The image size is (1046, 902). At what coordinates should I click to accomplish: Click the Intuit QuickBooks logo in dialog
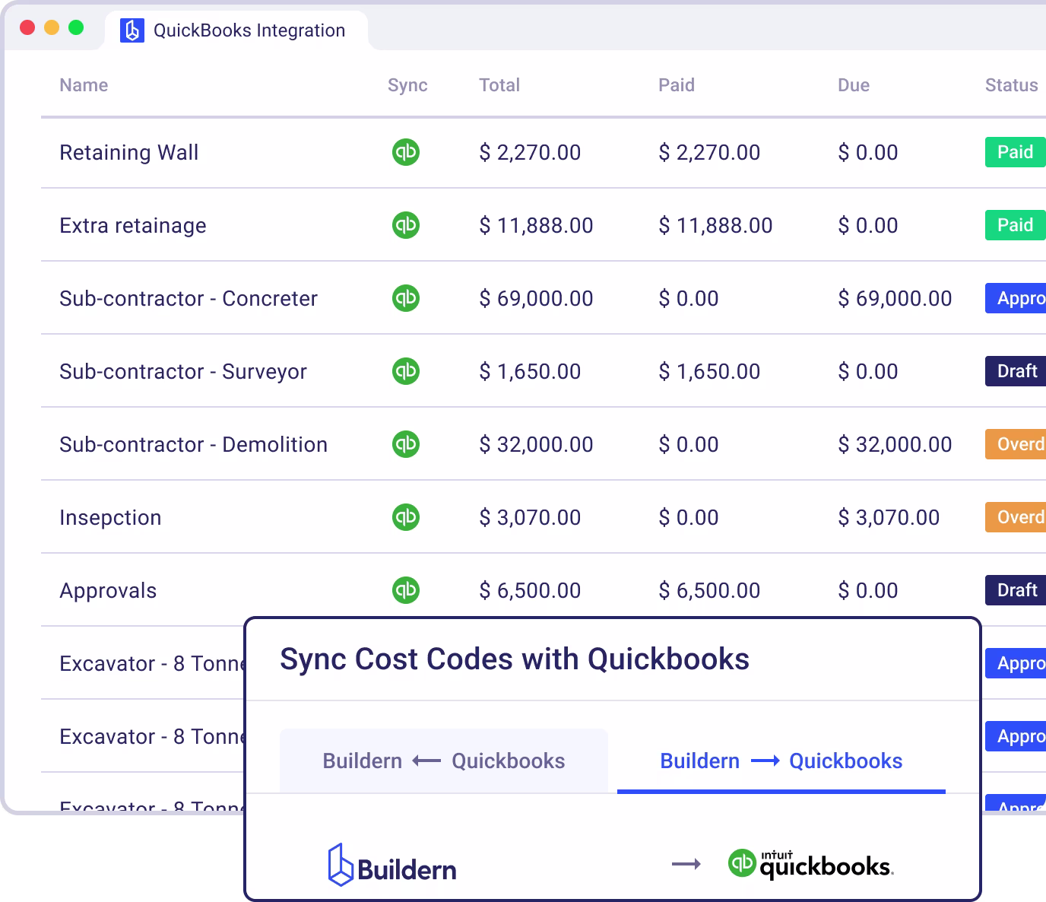point(810,865)
